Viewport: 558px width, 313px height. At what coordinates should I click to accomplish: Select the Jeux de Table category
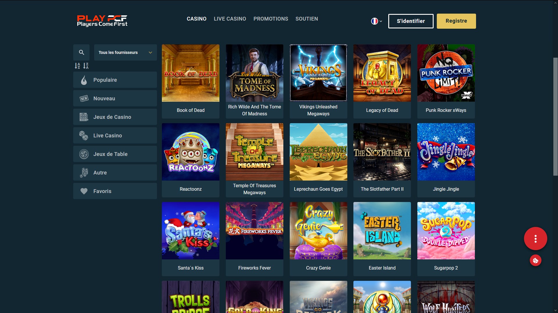[115, 154]
